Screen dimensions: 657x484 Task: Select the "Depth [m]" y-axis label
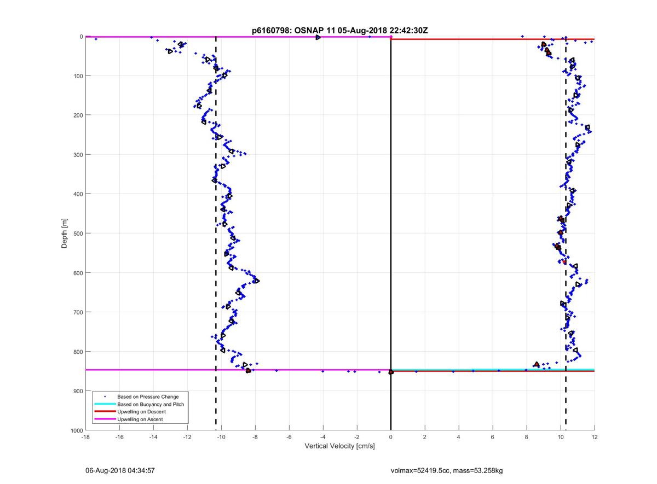[65, 234]
